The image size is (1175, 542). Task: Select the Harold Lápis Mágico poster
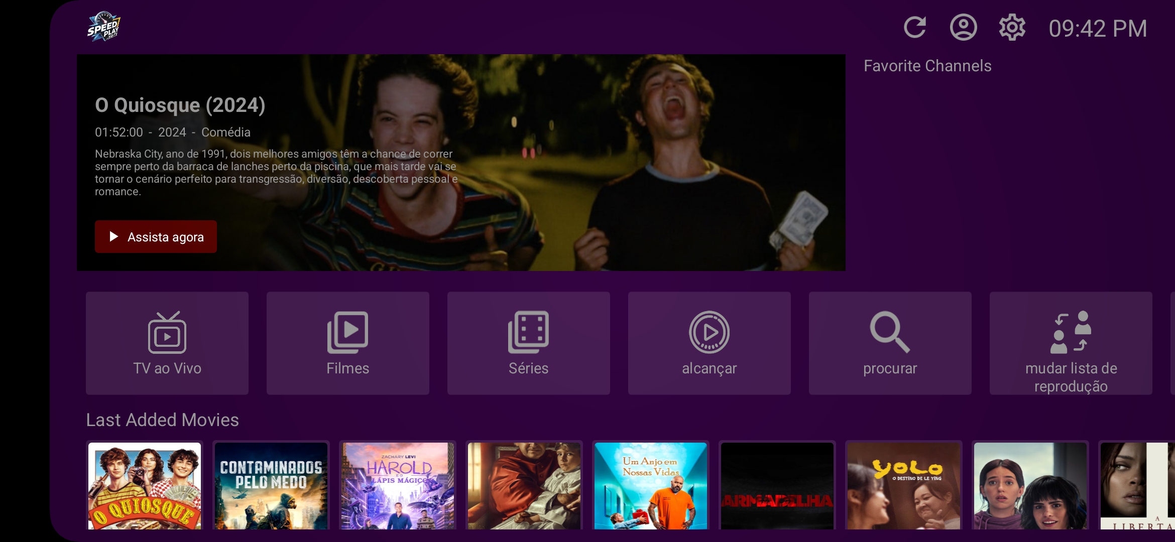point(398,486)
